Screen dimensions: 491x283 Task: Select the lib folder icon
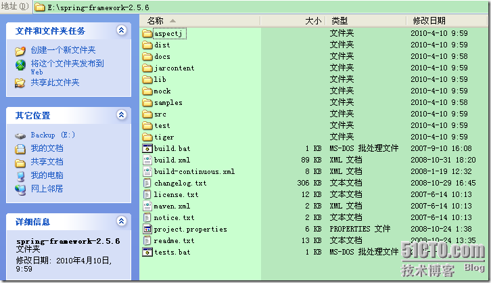pyautogui.click(x=147, y=79)
